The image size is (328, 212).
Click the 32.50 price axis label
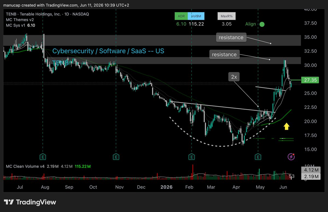pyautogui.click(x=310, y=51)
